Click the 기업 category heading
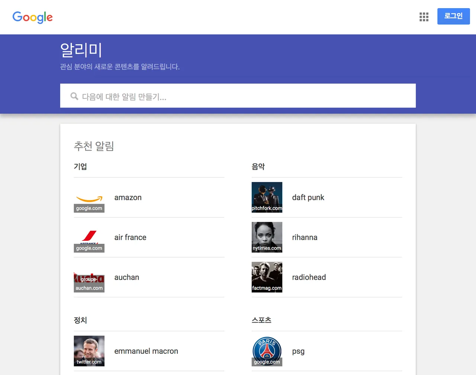The image size is (476, 375). pos(80,167)
